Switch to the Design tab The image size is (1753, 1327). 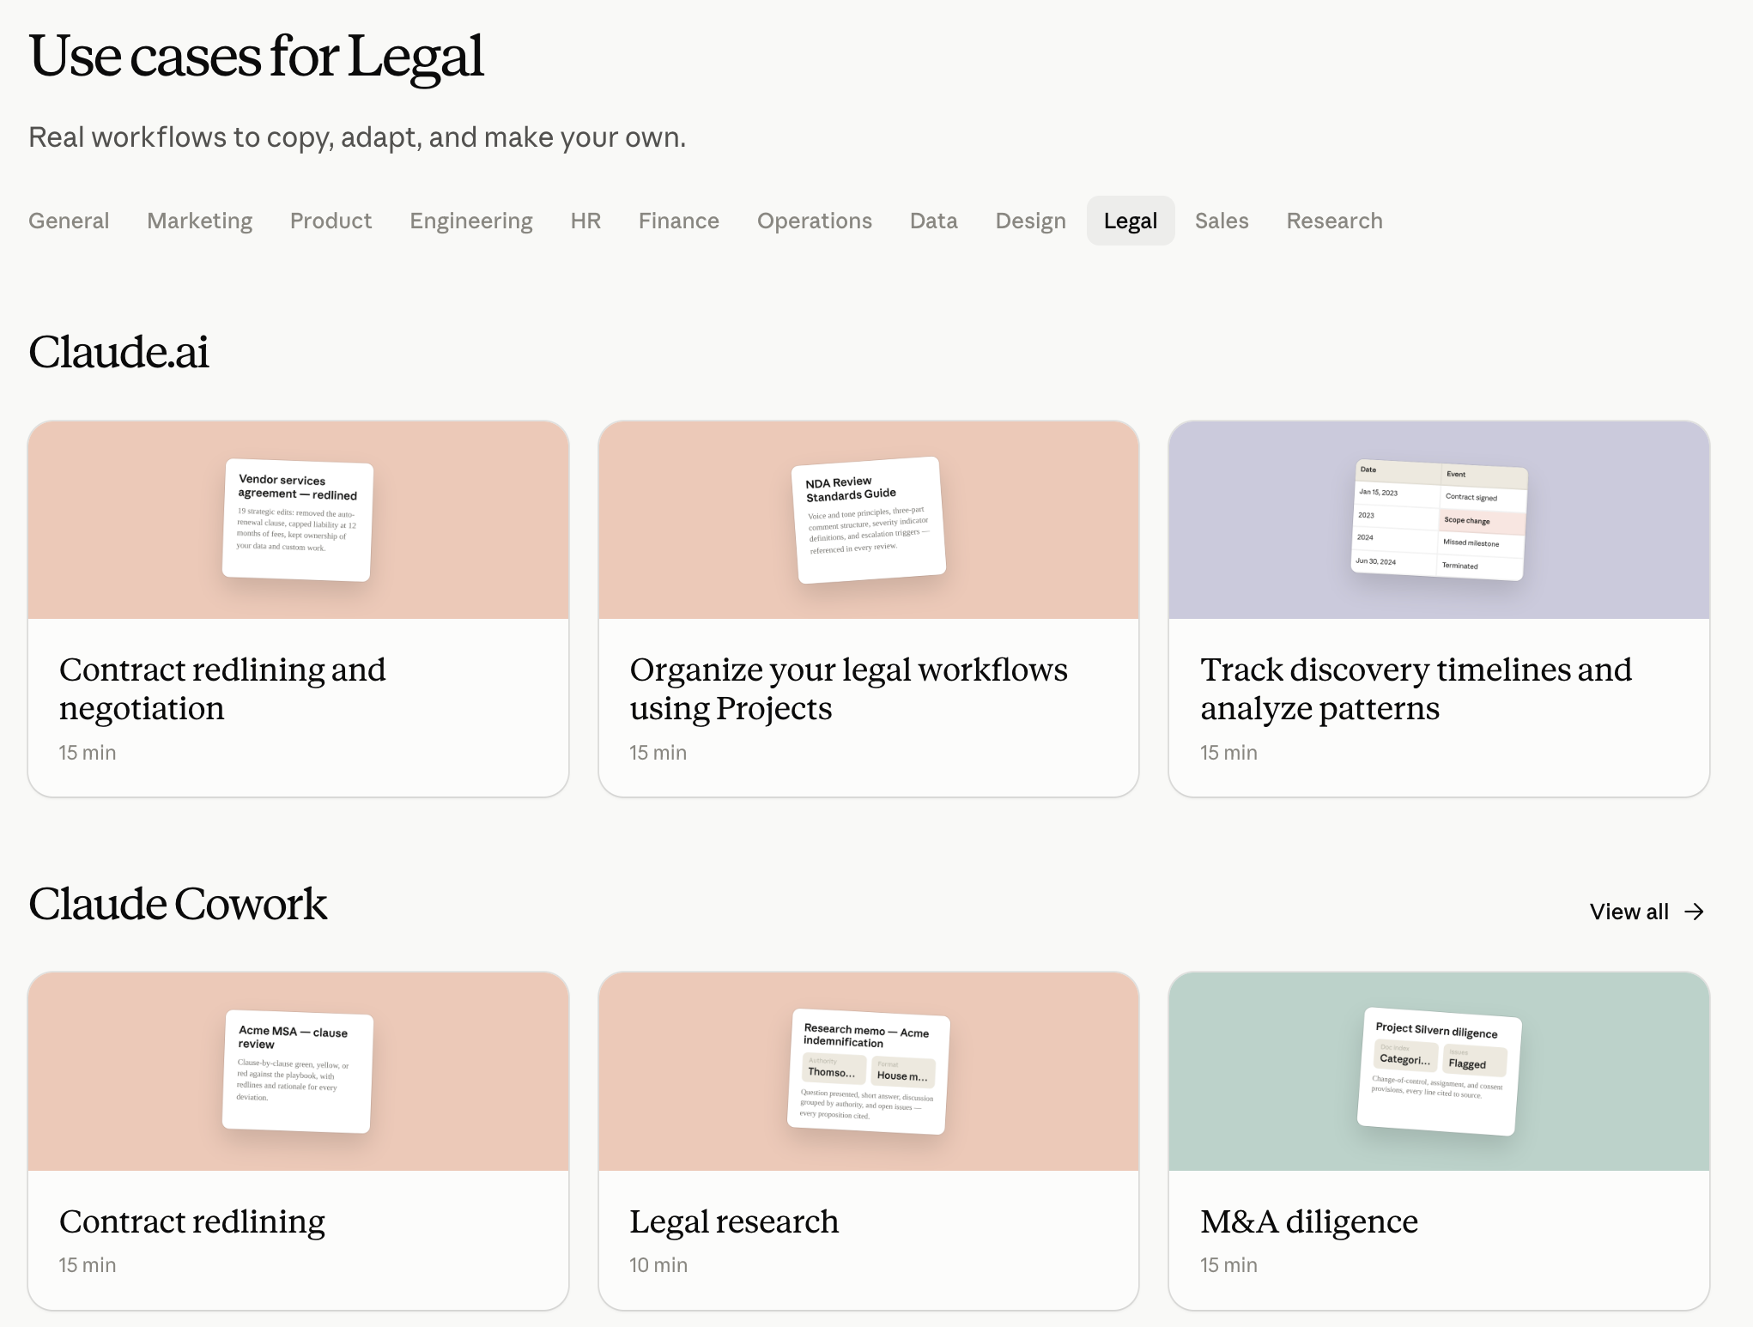(x=1031, y=221)
